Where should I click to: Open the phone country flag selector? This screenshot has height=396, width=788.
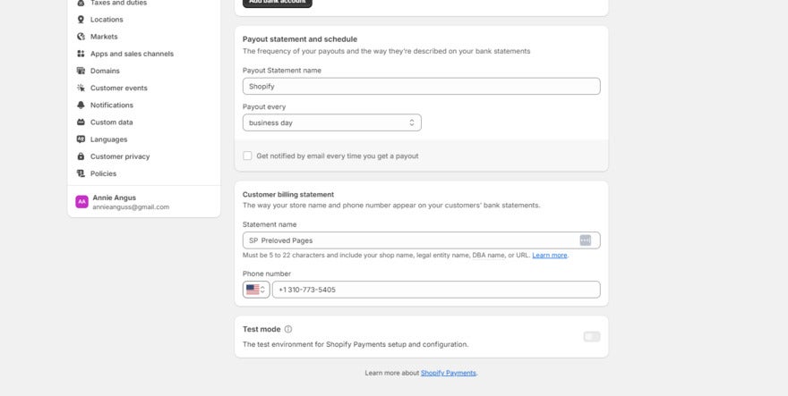[x=256, y=290]
